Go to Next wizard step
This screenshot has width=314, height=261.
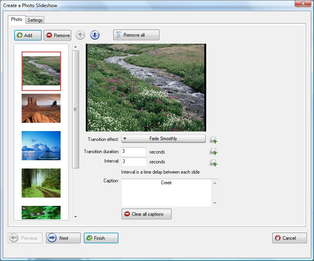63,238
